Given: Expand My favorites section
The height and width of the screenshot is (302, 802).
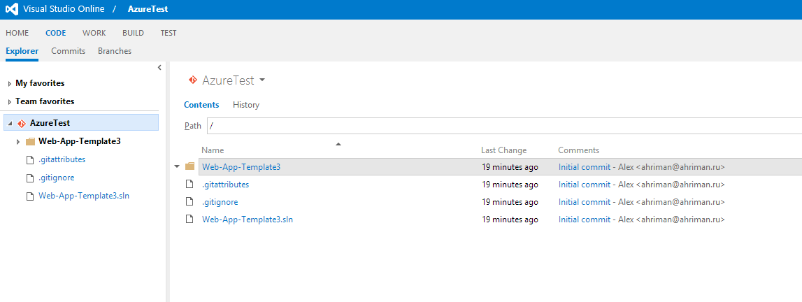Looking at the screenshot, I should coord(10,84).
